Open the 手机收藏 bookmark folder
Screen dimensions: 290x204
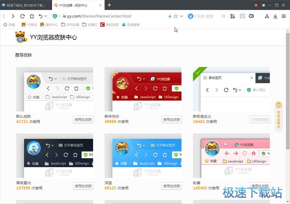(70, 25)
